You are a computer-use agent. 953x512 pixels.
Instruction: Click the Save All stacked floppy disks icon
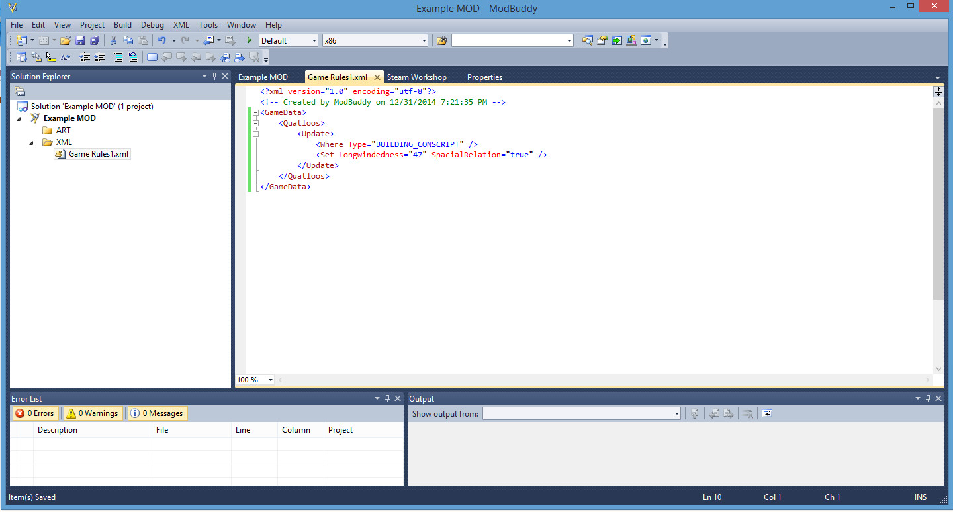click(95, 40)
